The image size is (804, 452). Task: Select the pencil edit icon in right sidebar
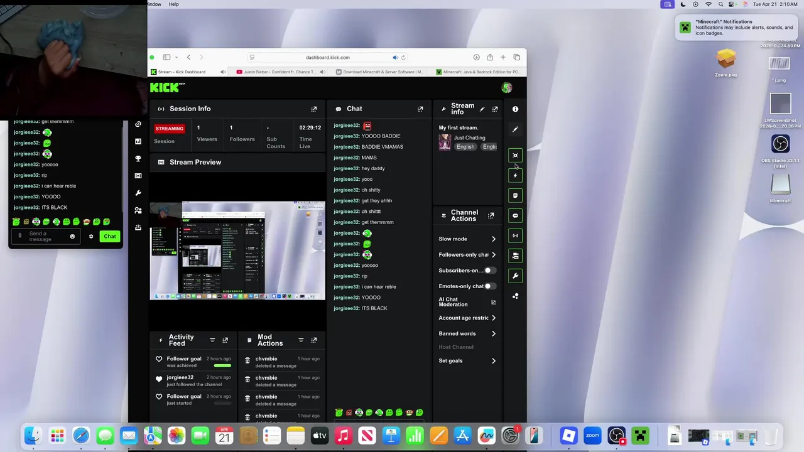pos(515,129)
